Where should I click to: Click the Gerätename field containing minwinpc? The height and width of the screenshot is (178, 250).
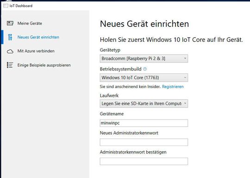[x=144, y=123]
